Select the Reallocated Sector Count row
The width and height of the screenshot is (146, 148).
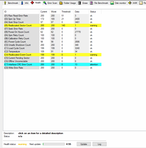[53, 25]
